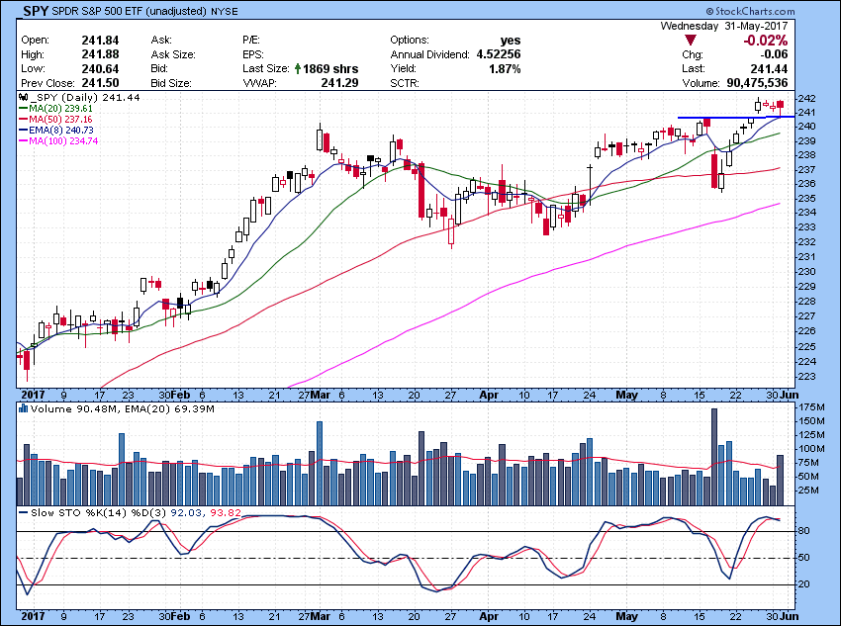Click the candlestick icon beside _SPY (Daily)
The width and height of the screenshot is (841, 626).
point(23,98)
